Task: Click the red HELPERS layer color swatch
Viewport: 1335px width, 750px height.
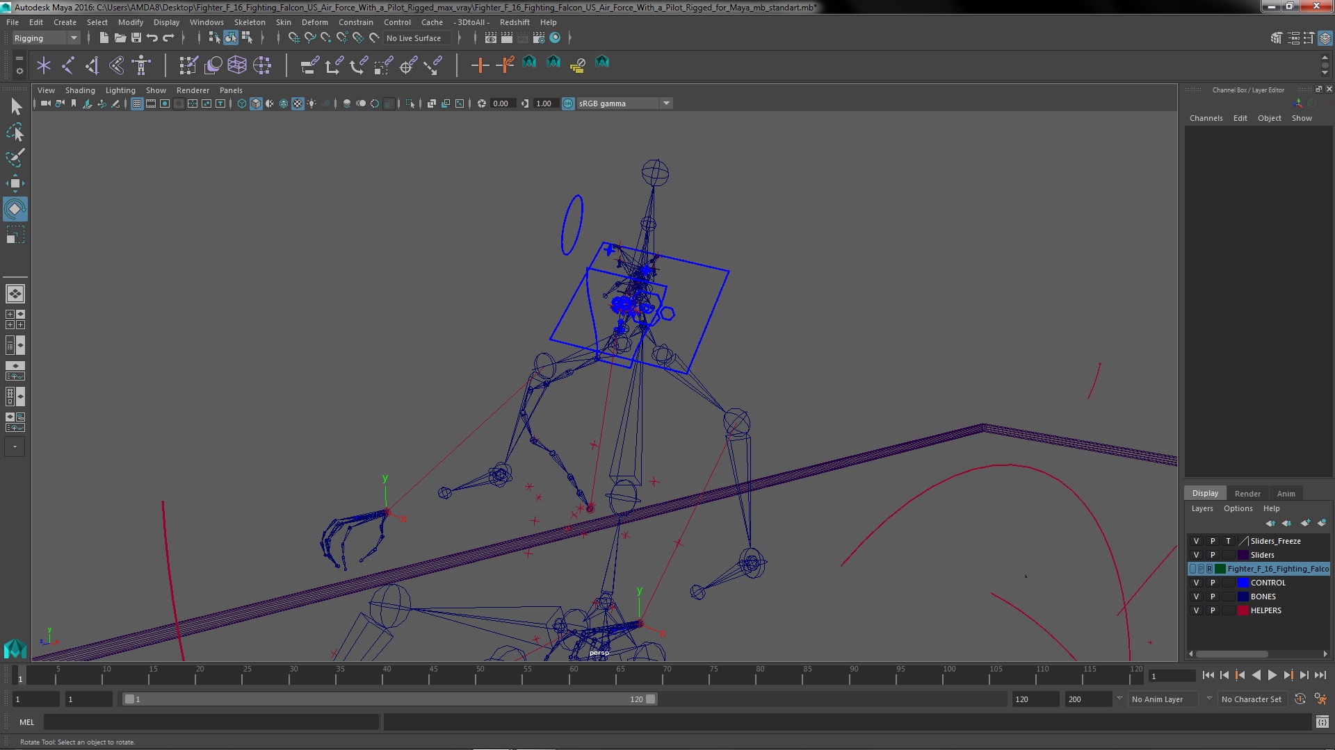Action: point(1243,610)
